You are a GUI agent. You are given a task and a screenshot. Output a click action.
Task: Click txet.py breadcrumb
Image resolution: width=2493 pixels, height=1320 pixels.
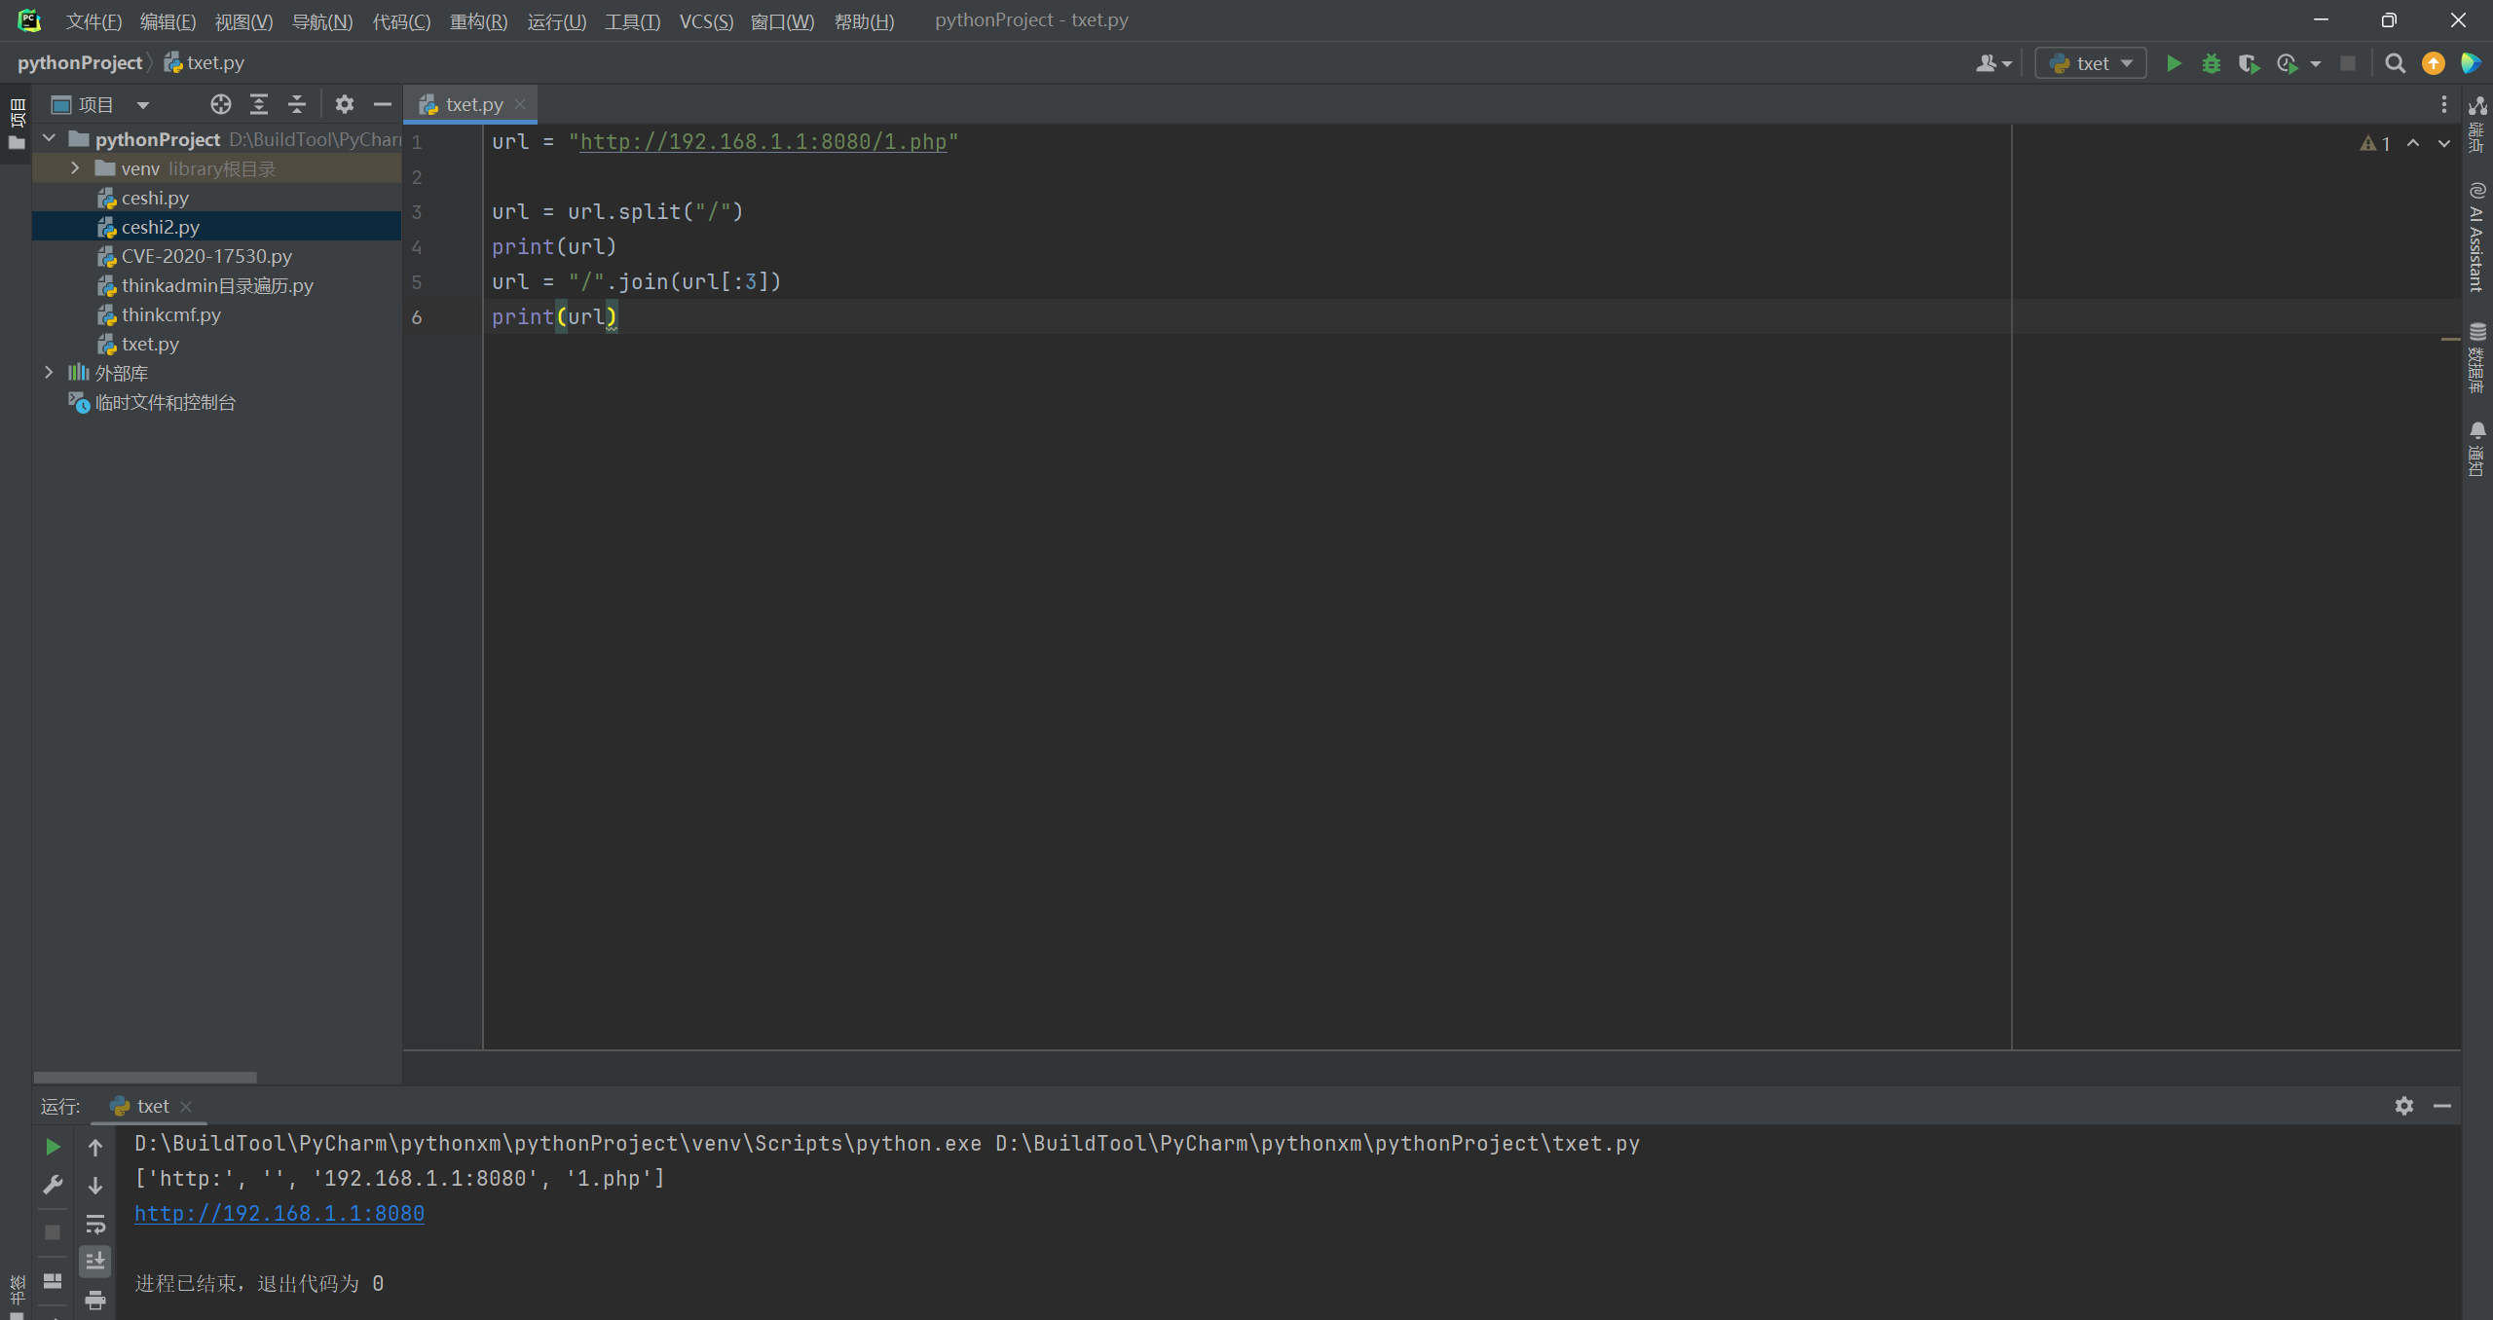pyautogui.click(x=205, y=63)
